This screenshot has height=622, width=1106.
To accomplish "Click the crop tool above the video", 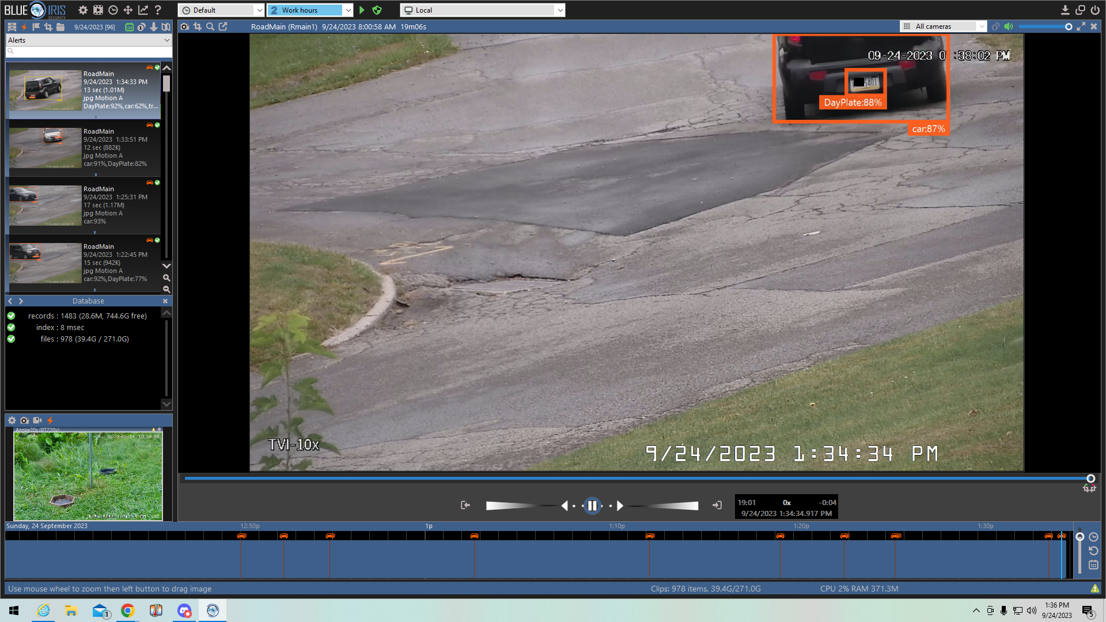I will pyautogui.click(x=198, y=26).
